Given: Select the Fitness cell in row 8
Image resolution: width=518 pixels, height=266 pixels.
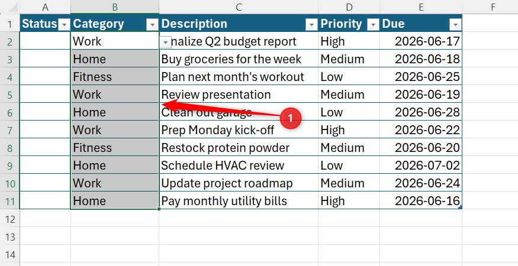Looking at the screenshot, I should pyautogui.click(x=115, y=148).
